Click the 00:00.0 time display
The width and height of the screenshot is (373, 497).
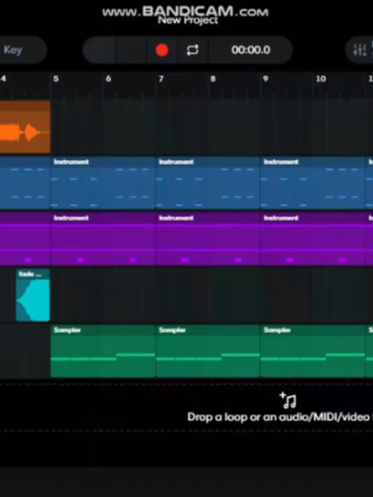click(250, 50)
